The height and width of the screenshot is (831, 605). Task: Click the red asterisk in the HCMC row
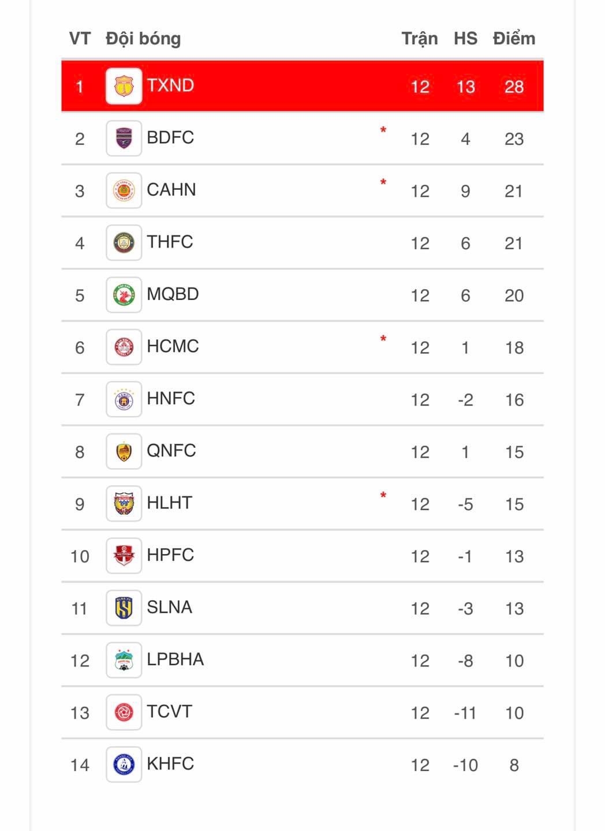coord(383,339)
